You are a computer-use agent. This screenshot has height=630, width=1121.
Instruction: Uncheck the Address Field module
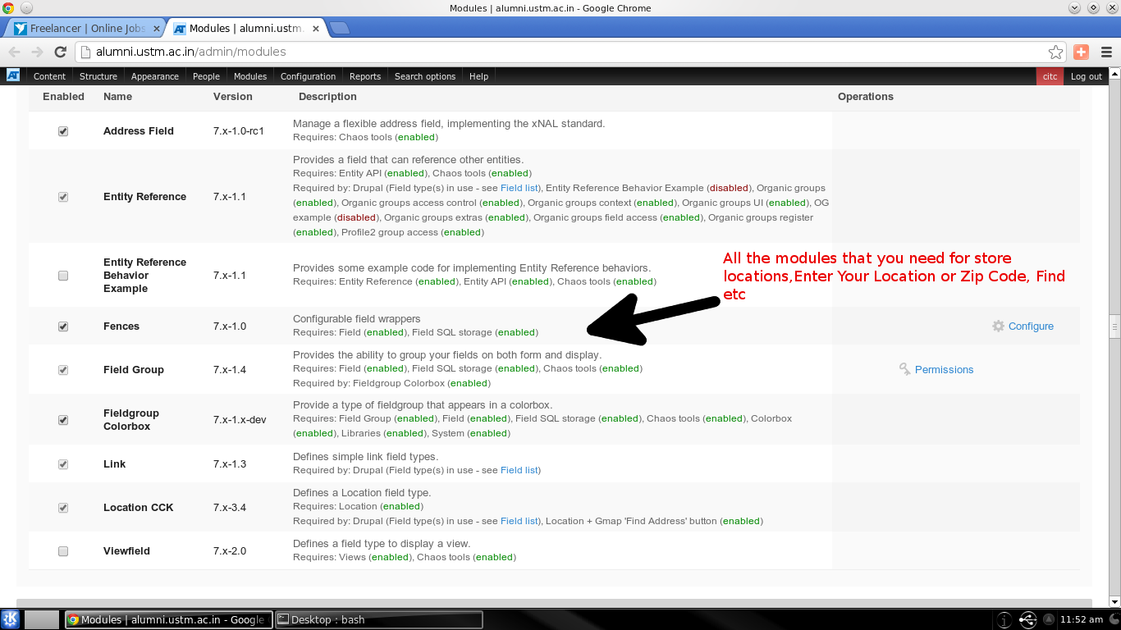[x=63, y=131]
